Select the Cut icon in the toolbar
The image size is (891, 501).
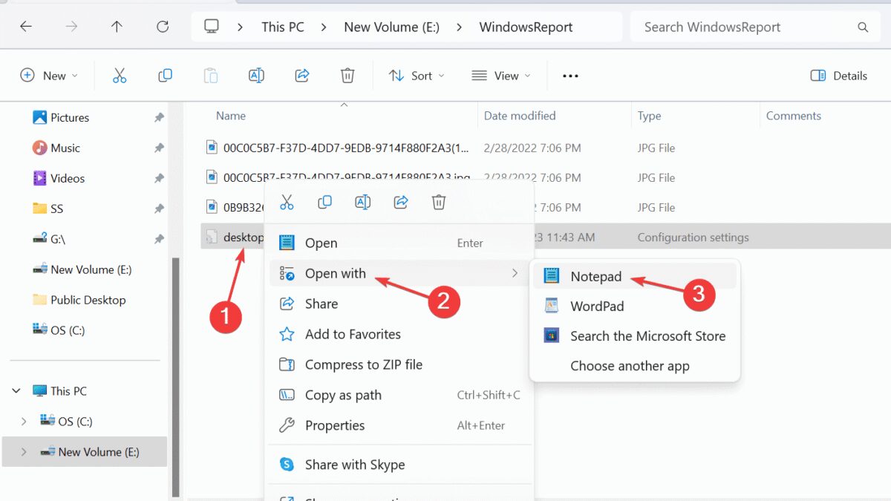pos(120,75)
